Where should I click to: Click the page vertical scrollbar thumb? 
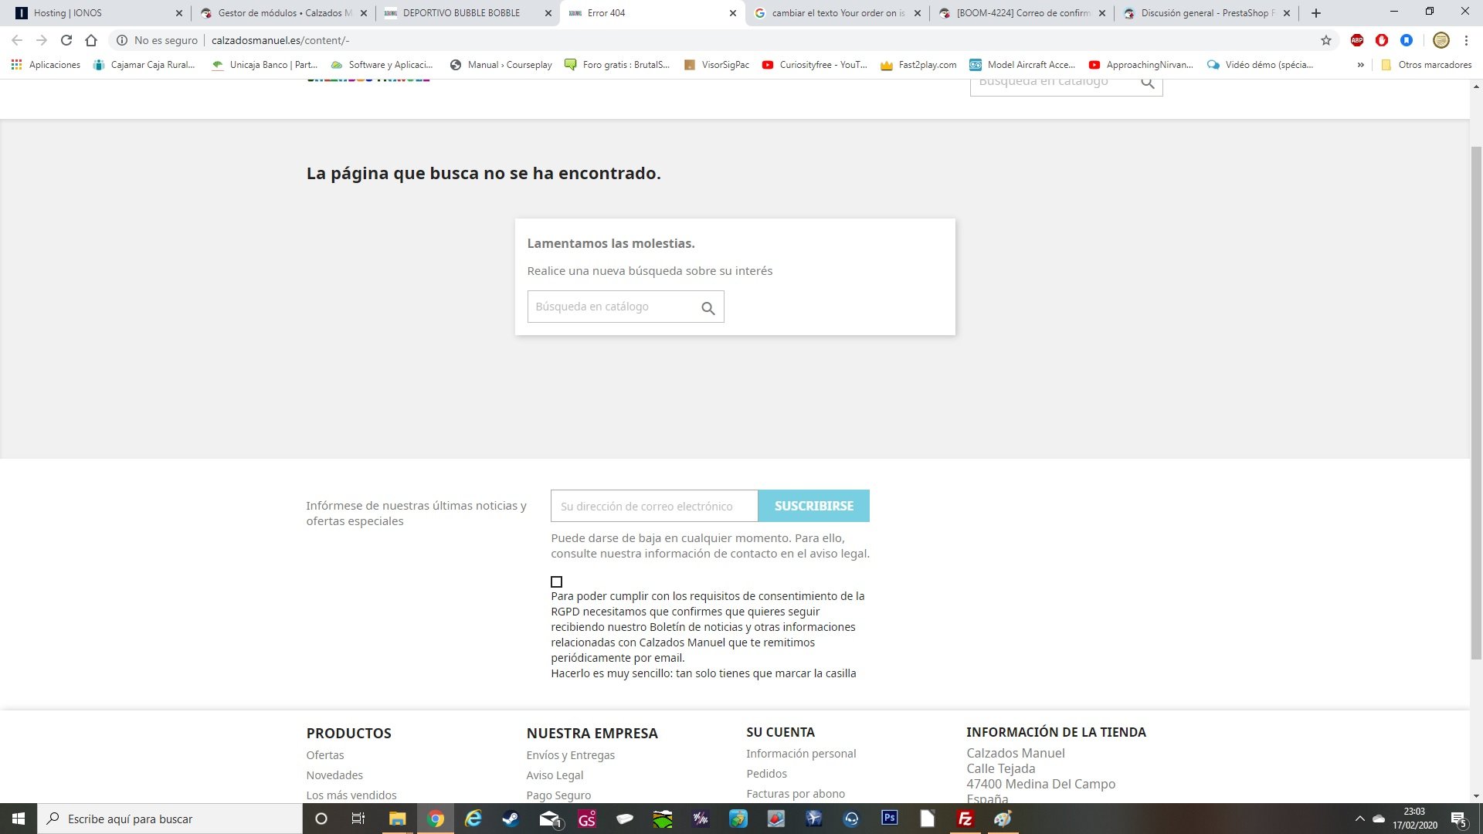1476,402
